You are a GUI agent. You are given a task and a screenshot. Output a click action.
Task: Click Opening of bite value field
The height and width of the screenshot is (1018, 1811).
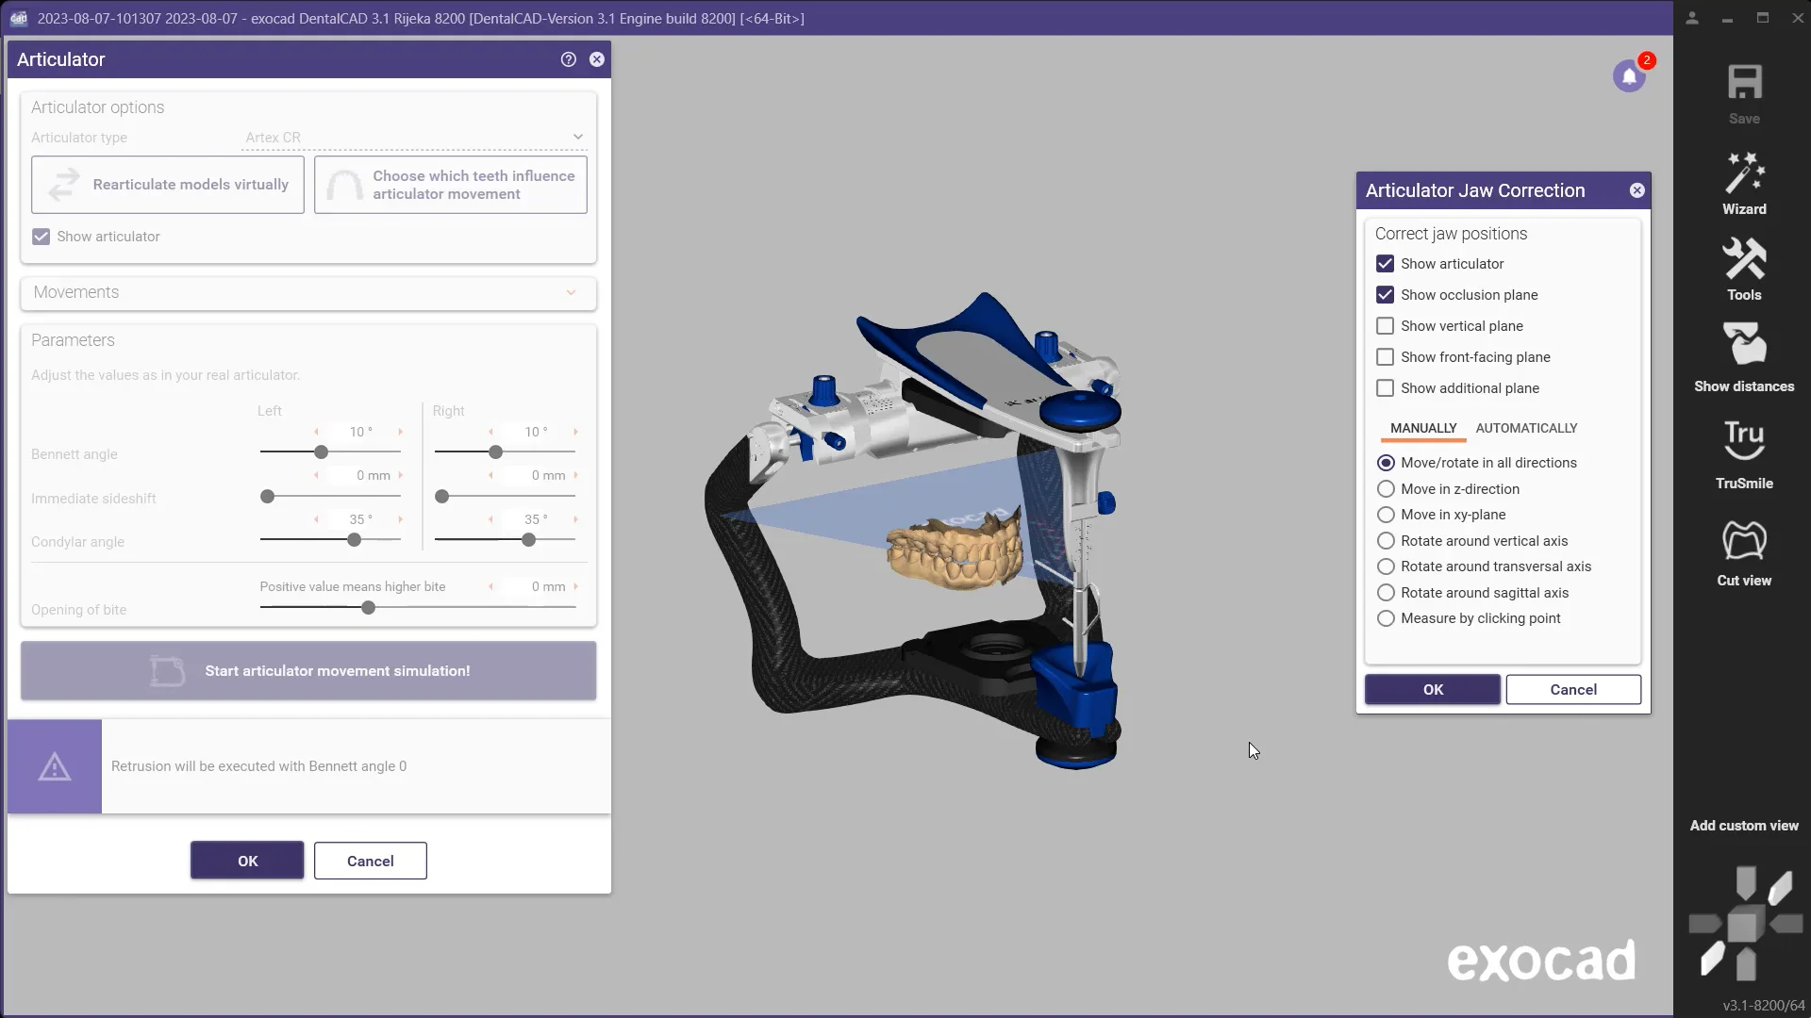pos(534,586)
